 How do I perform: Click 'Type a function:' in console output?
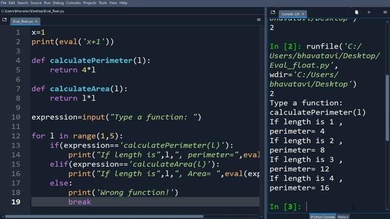pyautogui.click(x=306, y=103)
